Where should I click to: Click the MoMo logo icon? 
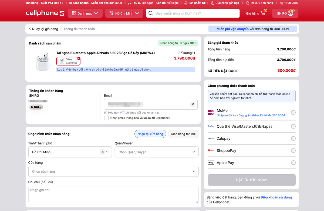211,112
